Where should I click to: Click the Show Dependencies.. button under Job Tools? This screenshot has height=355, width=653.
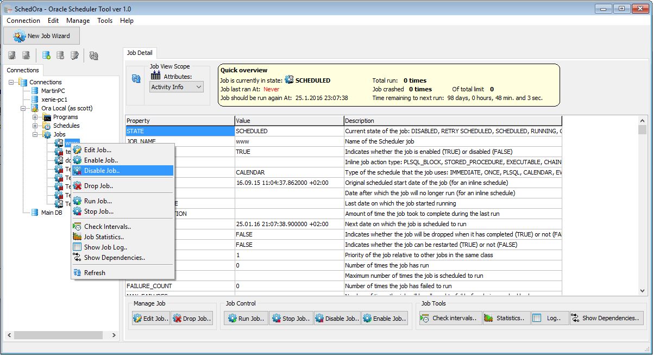point(606,319)
